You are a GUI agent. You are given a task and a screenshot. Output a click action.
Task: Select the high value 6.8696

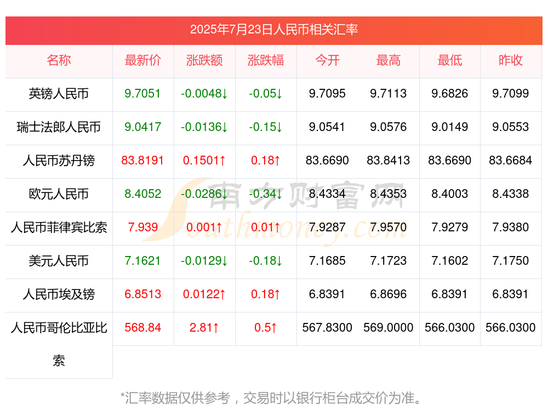[x=389, y=294]
